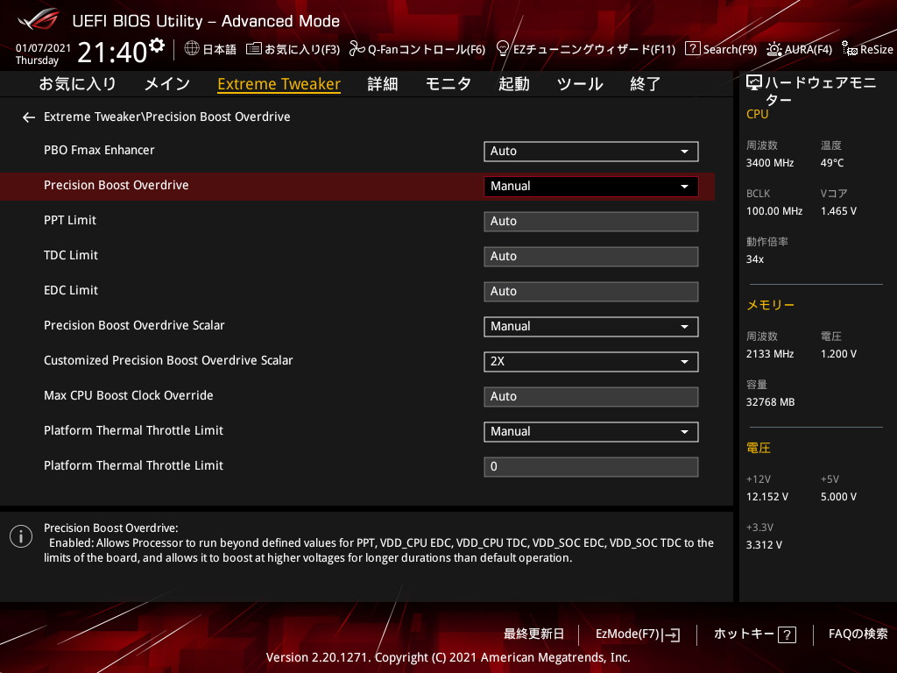Viewport: 897px width, 673px height.
Task: Click +12V reading 12.152 V
Action: coord(766,497)
